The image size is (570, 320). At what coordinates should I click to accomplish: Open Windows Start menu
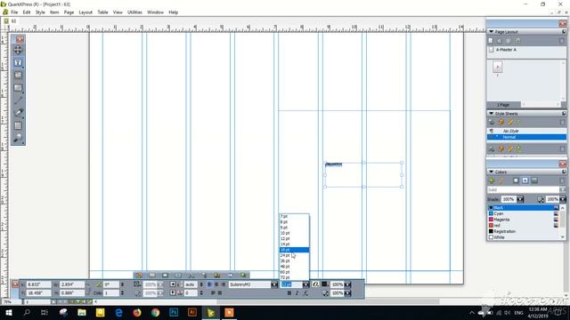click(x=8, y=312)
